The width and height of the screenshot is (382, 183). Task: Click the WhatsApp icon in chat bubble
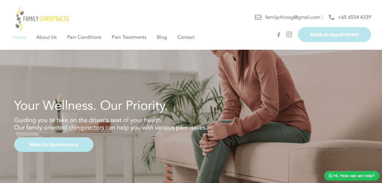331,176
